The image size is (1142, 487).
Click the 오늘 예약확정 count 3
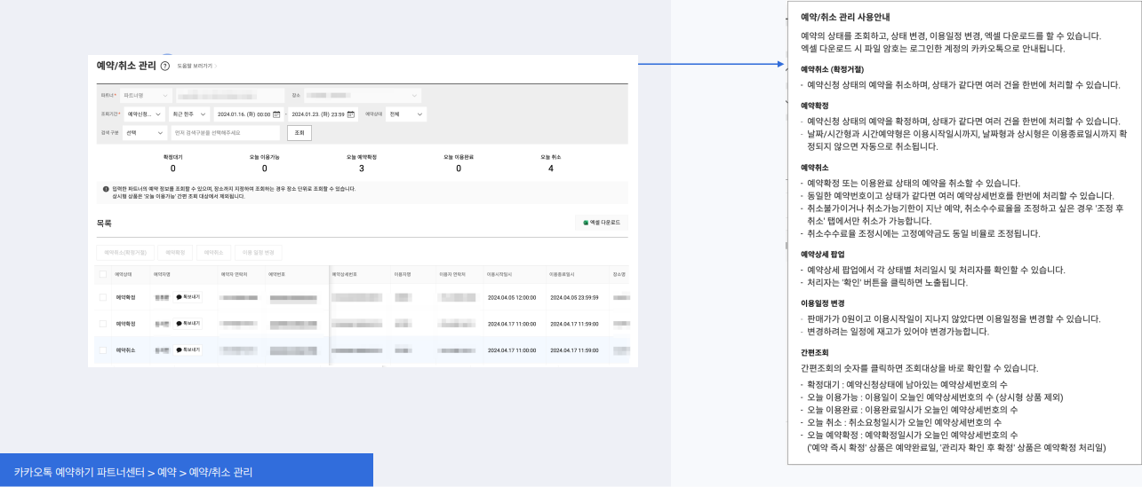pos(362,169)
